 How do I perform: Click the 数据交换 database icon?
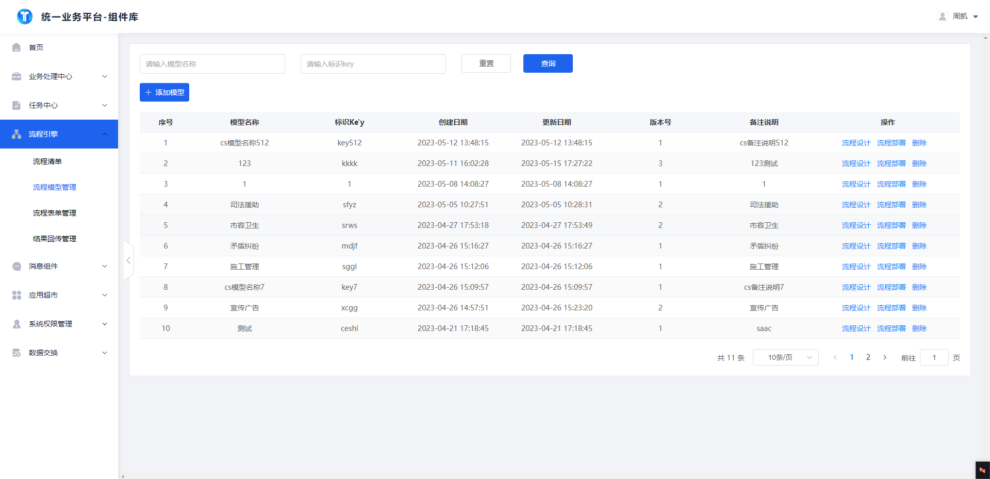click(x=16, y=353)
